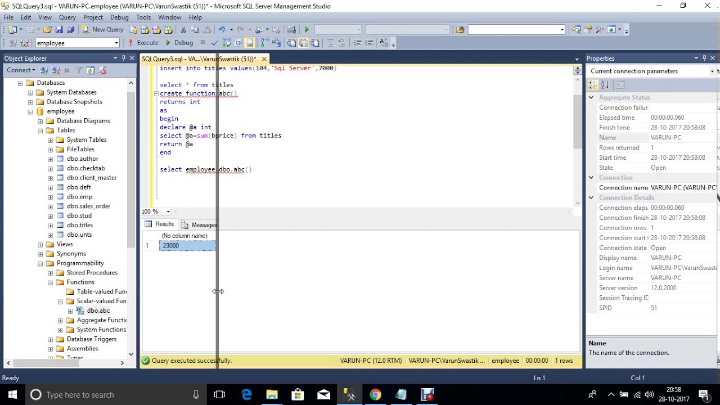
Task: Open the 100 % zoom dropdown
Action: 168,211
